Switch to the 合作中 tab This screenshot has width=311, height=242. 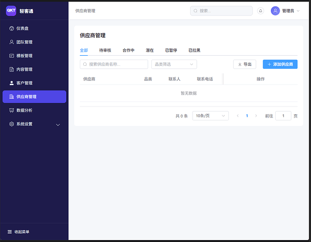[128, 50]
